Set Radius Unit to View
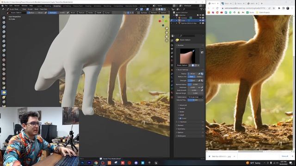The width and height of the screenshot is (296, 166). tap(191, 77)
